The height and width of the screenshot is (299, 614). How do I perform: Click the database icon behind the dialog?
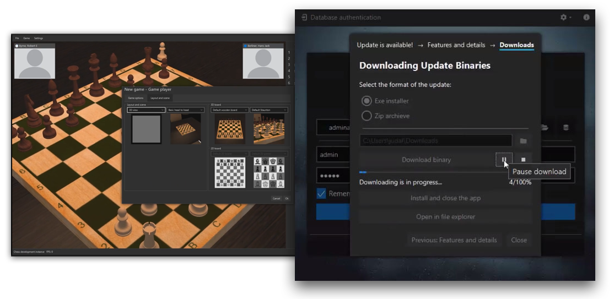(x=565, y=128)
